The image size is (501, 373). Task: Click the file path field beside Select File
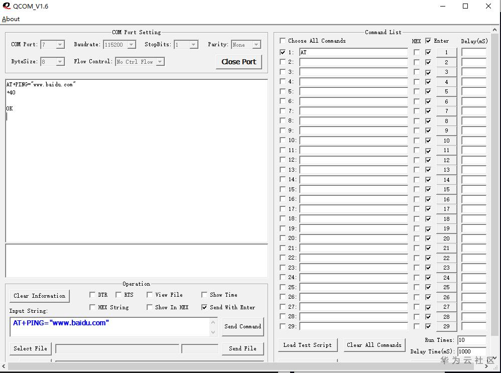click(x=117, y=349)
